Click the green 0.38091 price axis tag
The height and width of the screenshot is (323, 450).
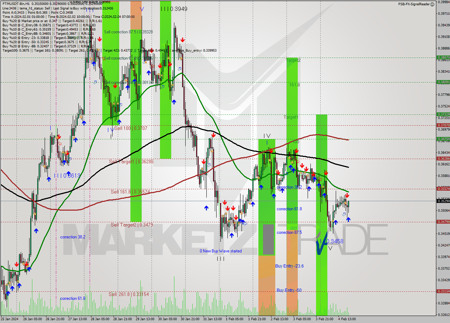[443, 82]
